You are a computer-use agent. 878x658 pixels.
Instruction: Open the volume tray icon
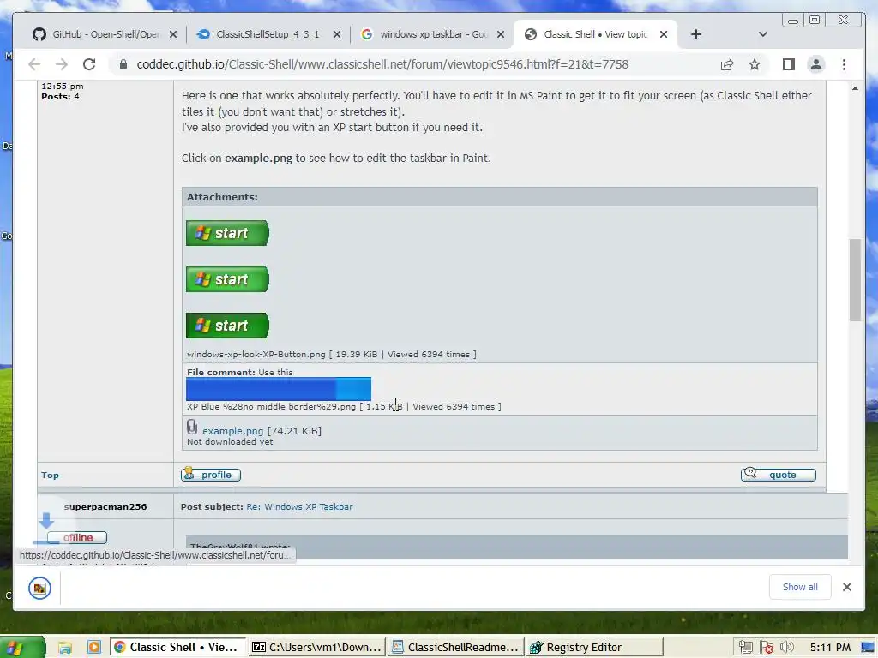(x=787, y=648)
